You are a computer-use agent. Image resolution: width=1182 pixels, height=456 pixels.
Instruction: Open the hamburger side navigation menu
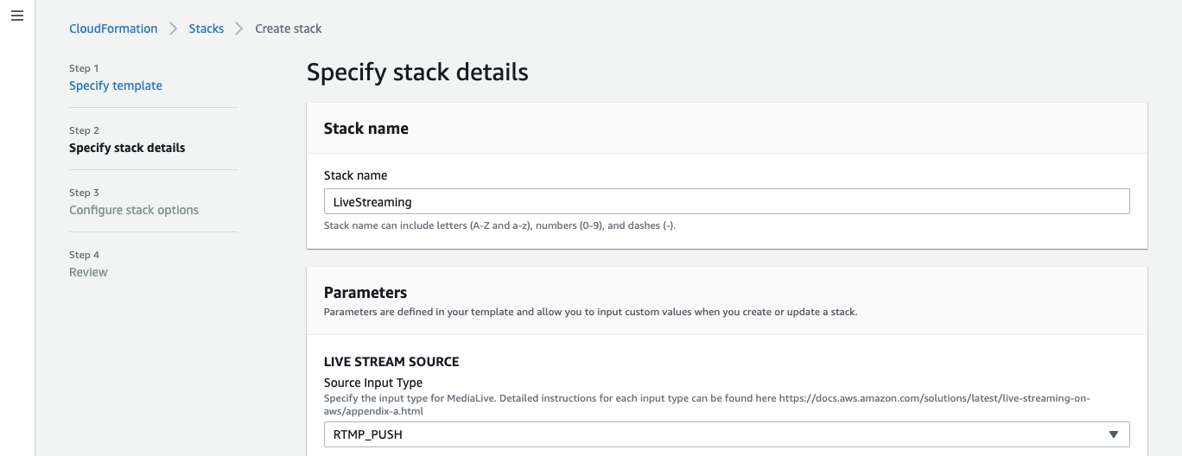tap(17, 16)
